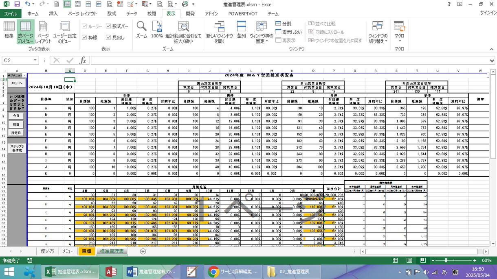Click the 今日 button on the sheet
The height and width of the screenshot is (279, 497).
click(16, 116)
